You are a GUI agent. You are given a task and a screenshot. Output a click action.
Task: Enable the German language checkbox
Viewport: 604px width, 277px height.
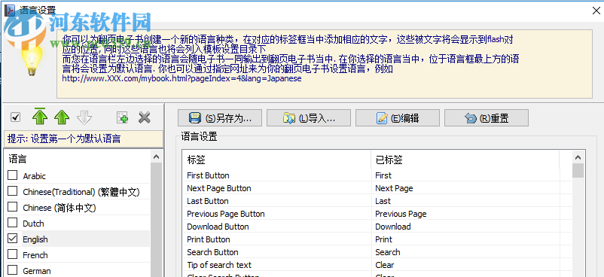point(13,270)
